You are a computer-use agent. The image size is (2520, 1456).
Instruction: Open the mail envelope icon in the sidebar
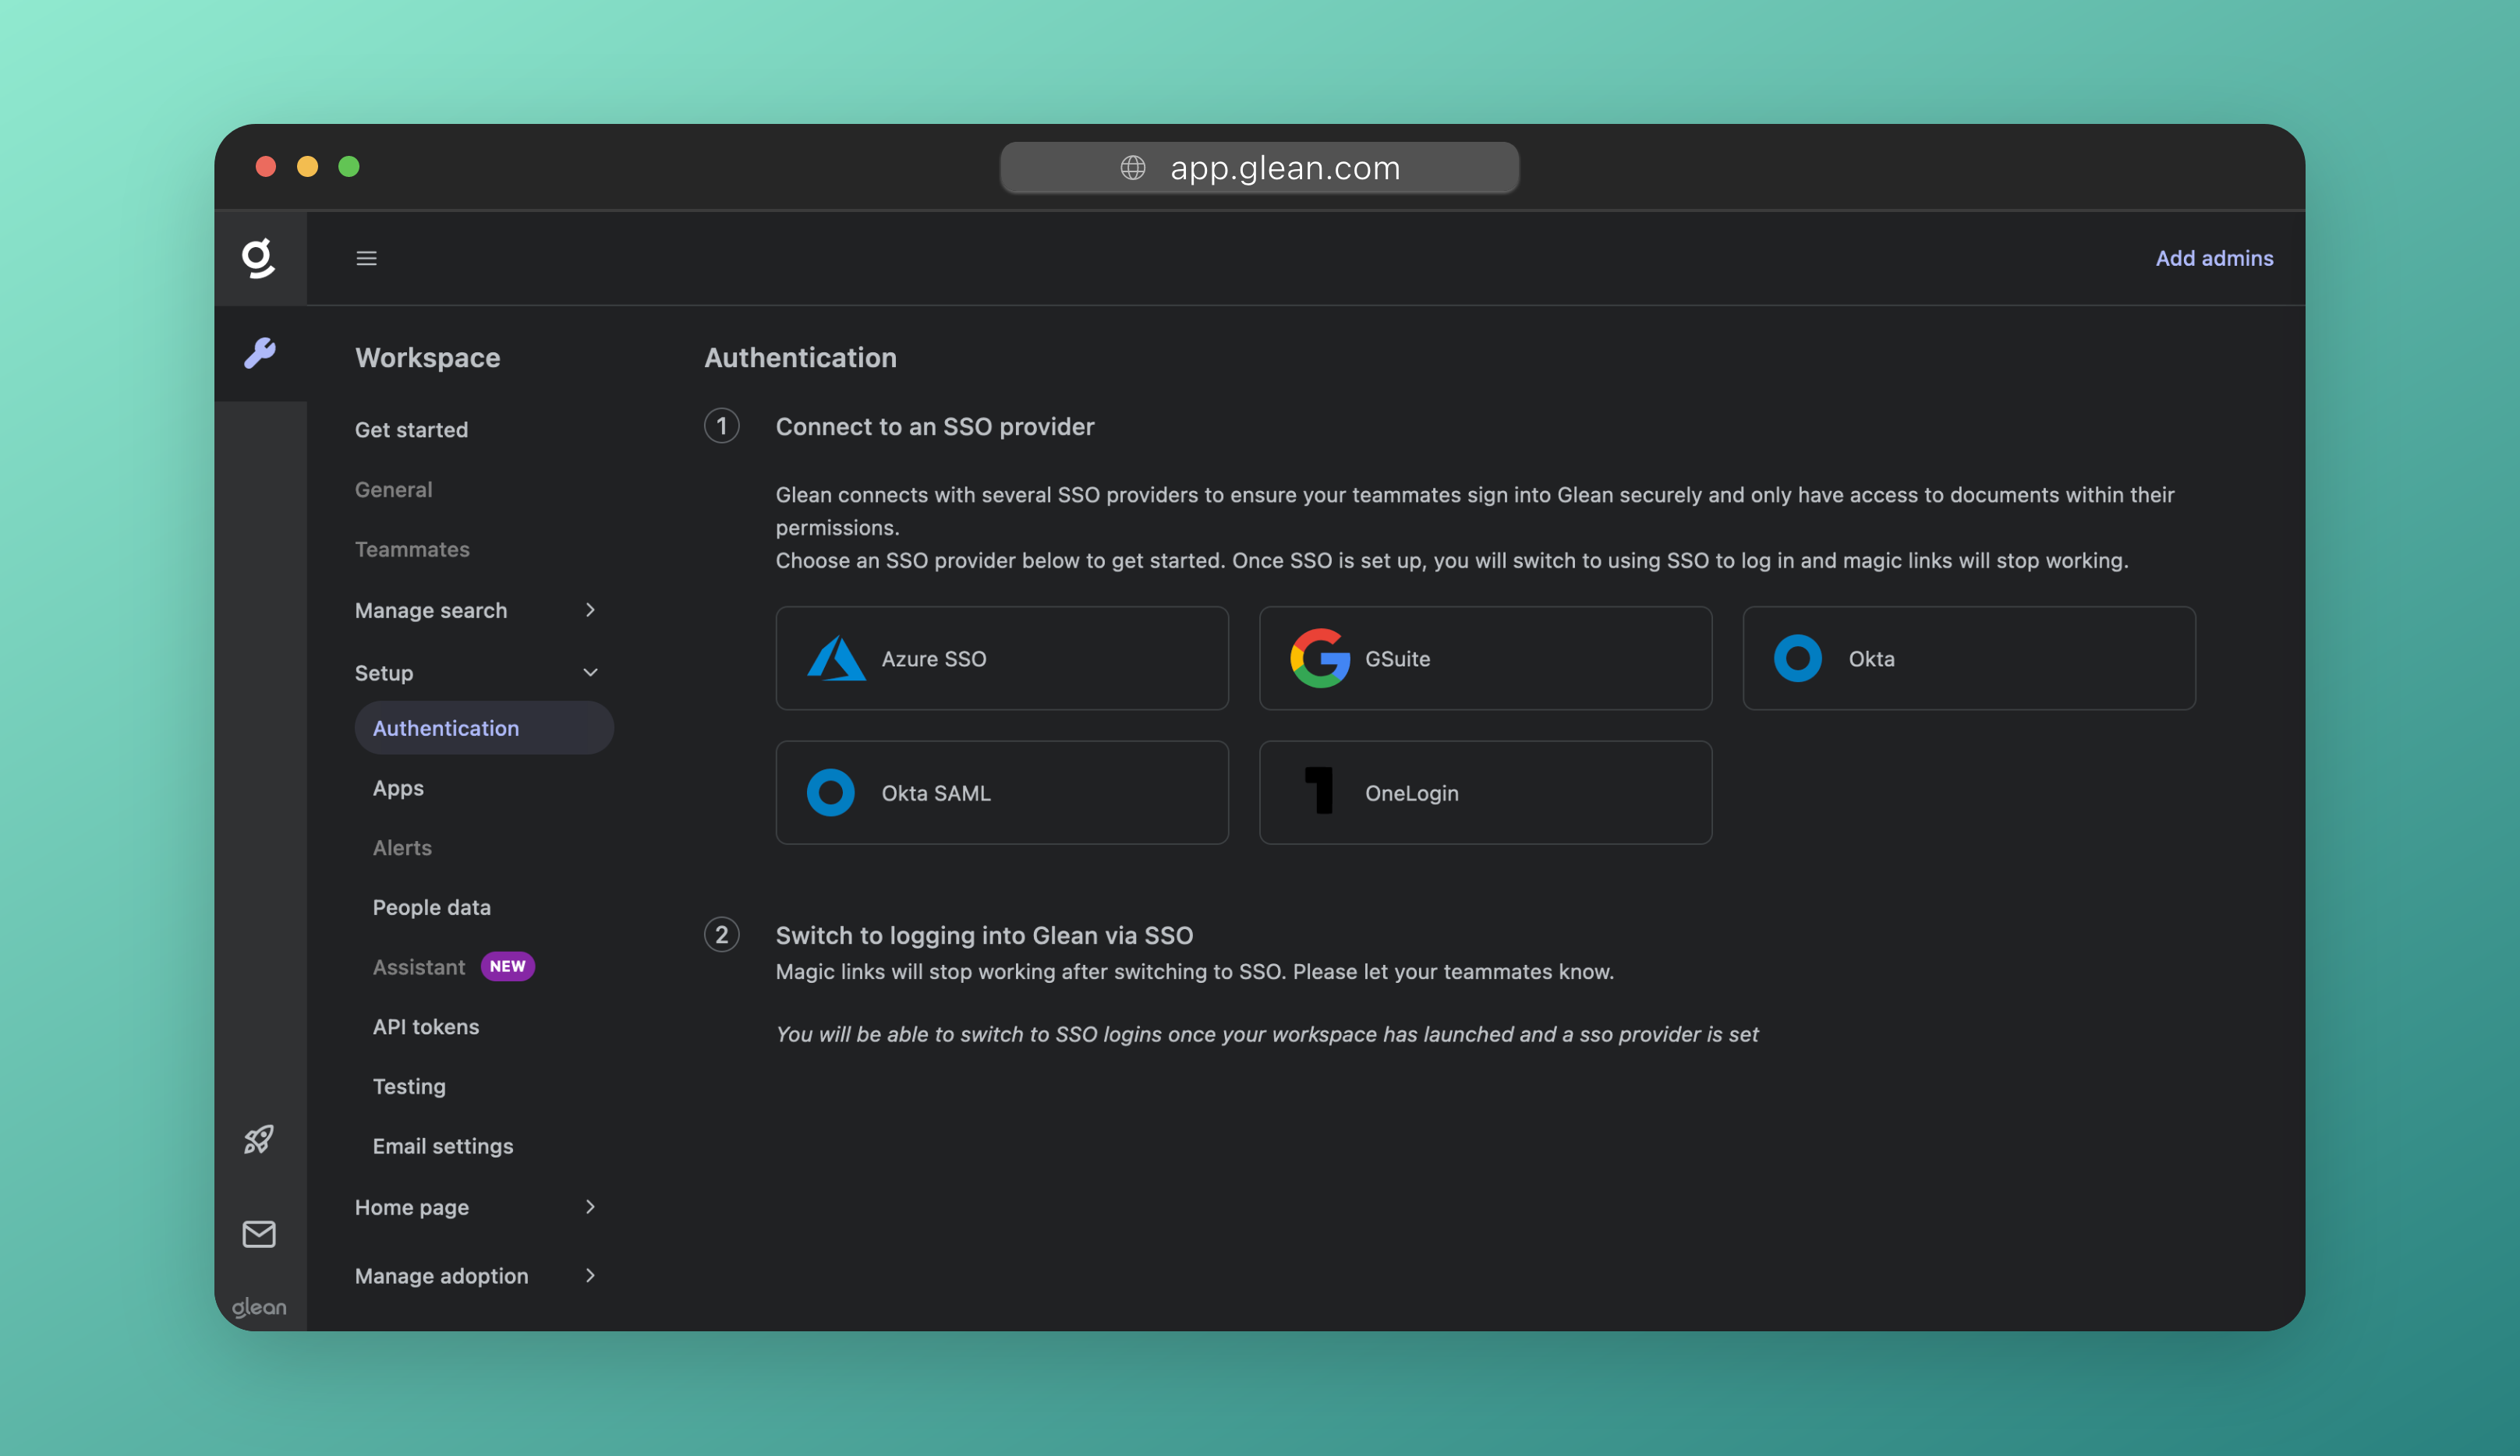pos(259,1234)
